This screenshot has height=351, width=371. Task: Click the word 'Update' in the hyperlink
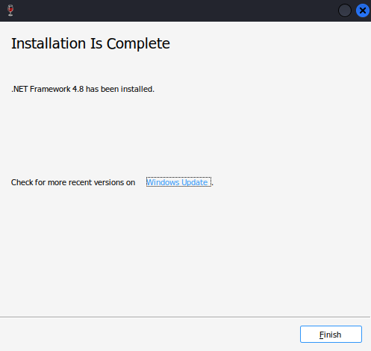[195, 182]
